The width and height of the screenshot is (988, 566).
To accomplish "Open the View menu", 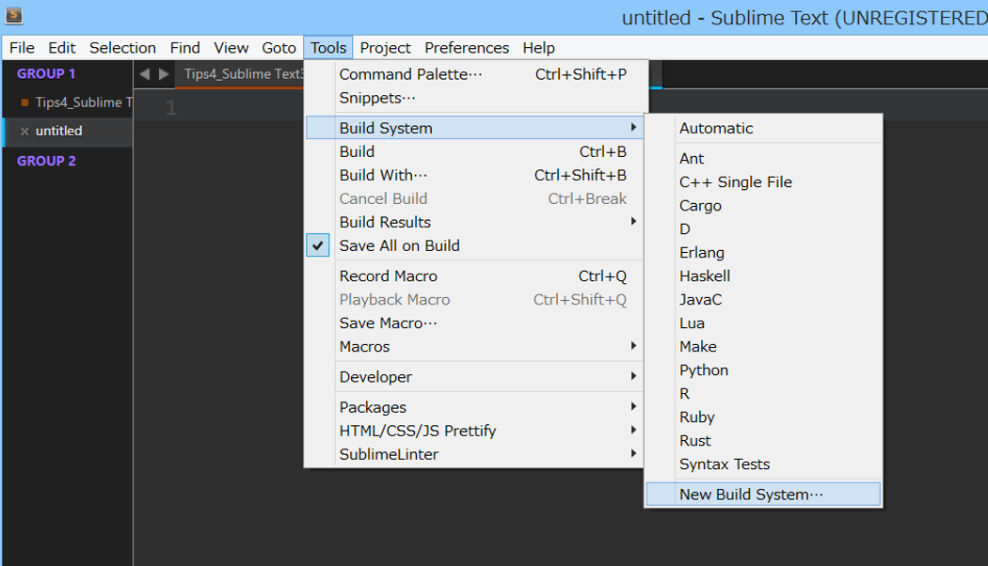I will point(231,48).
